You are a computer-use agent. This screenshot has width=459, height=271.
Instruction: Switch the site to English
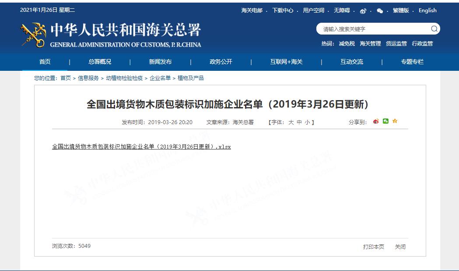click(427, 10)
